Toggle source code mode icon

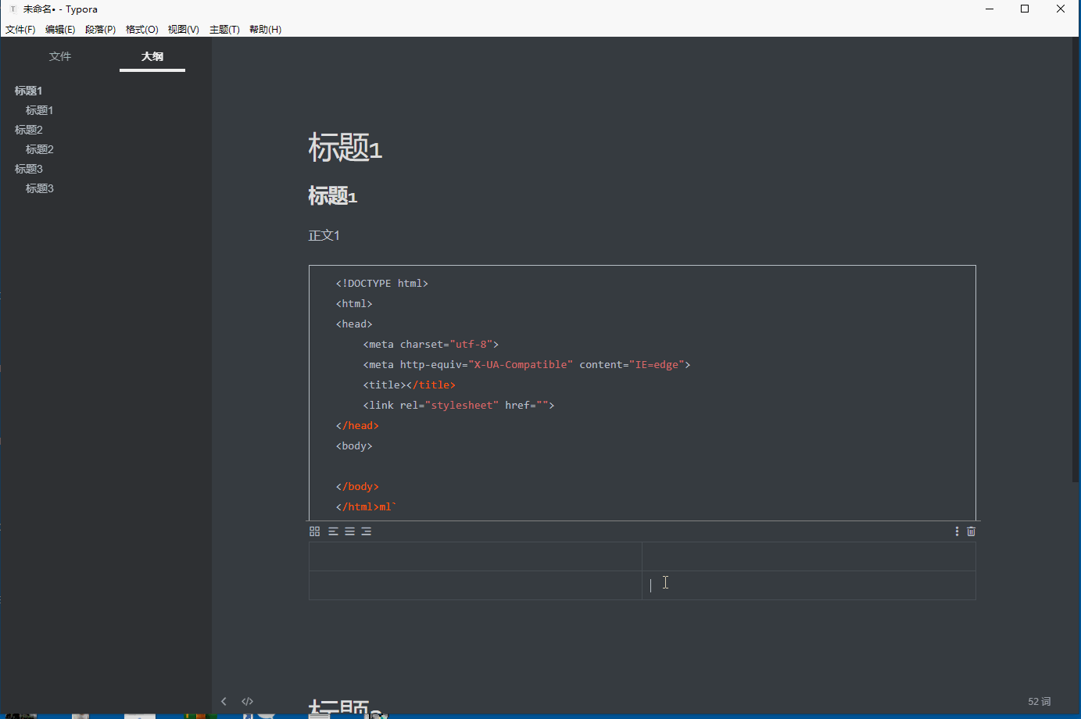coord(248,701)
